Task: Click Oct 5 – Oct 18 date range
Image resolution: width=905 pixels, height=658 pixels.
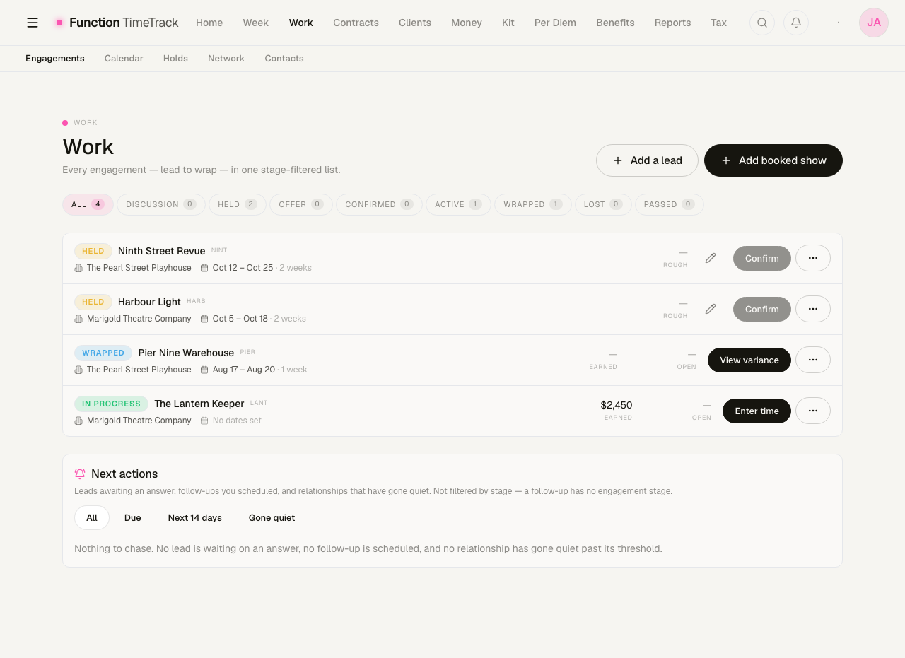Action: pos(240,319)
